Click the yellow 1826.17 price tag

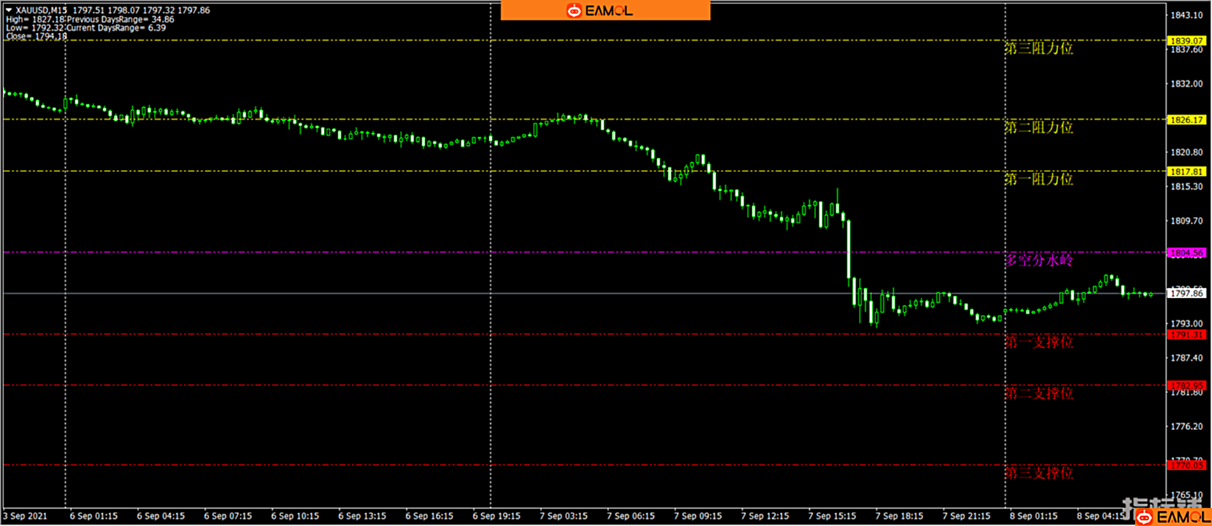coord(1186,120)
